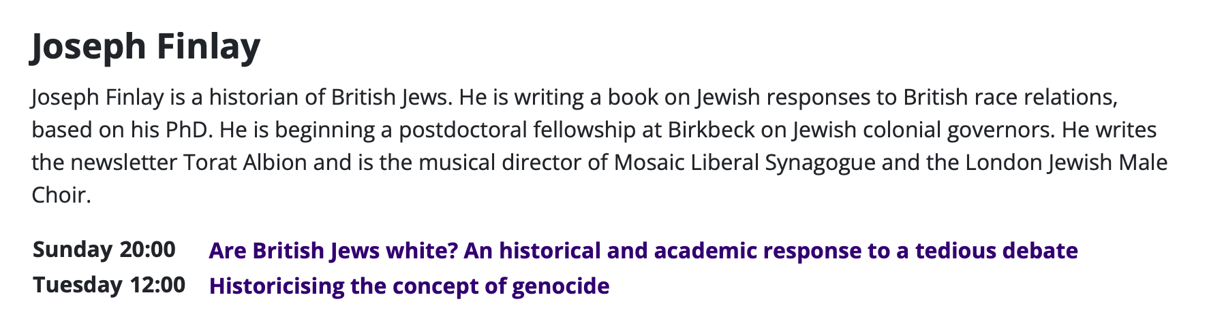
Task: Click 'Joseph Finlay' starting the bio paragraph
Action: [x=97, y=97]
